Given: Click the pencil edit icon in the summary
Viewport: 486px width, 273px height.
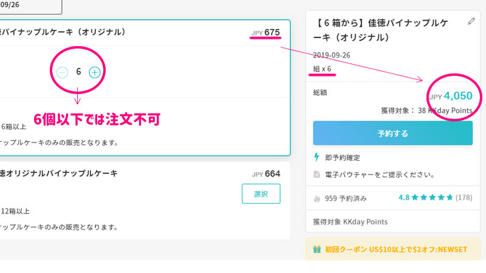Looking at the screenshot, I should [x=471, y=21].
